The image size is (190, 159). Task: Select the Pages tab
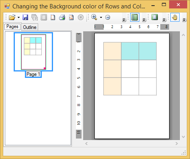[x=12, y=26]
